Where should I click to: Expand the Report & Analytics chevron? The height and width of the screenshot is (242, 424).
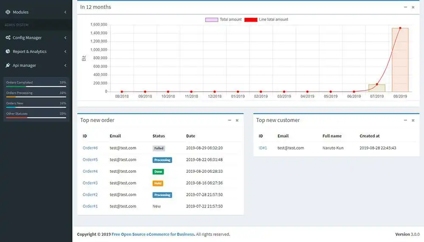(65, 51)
